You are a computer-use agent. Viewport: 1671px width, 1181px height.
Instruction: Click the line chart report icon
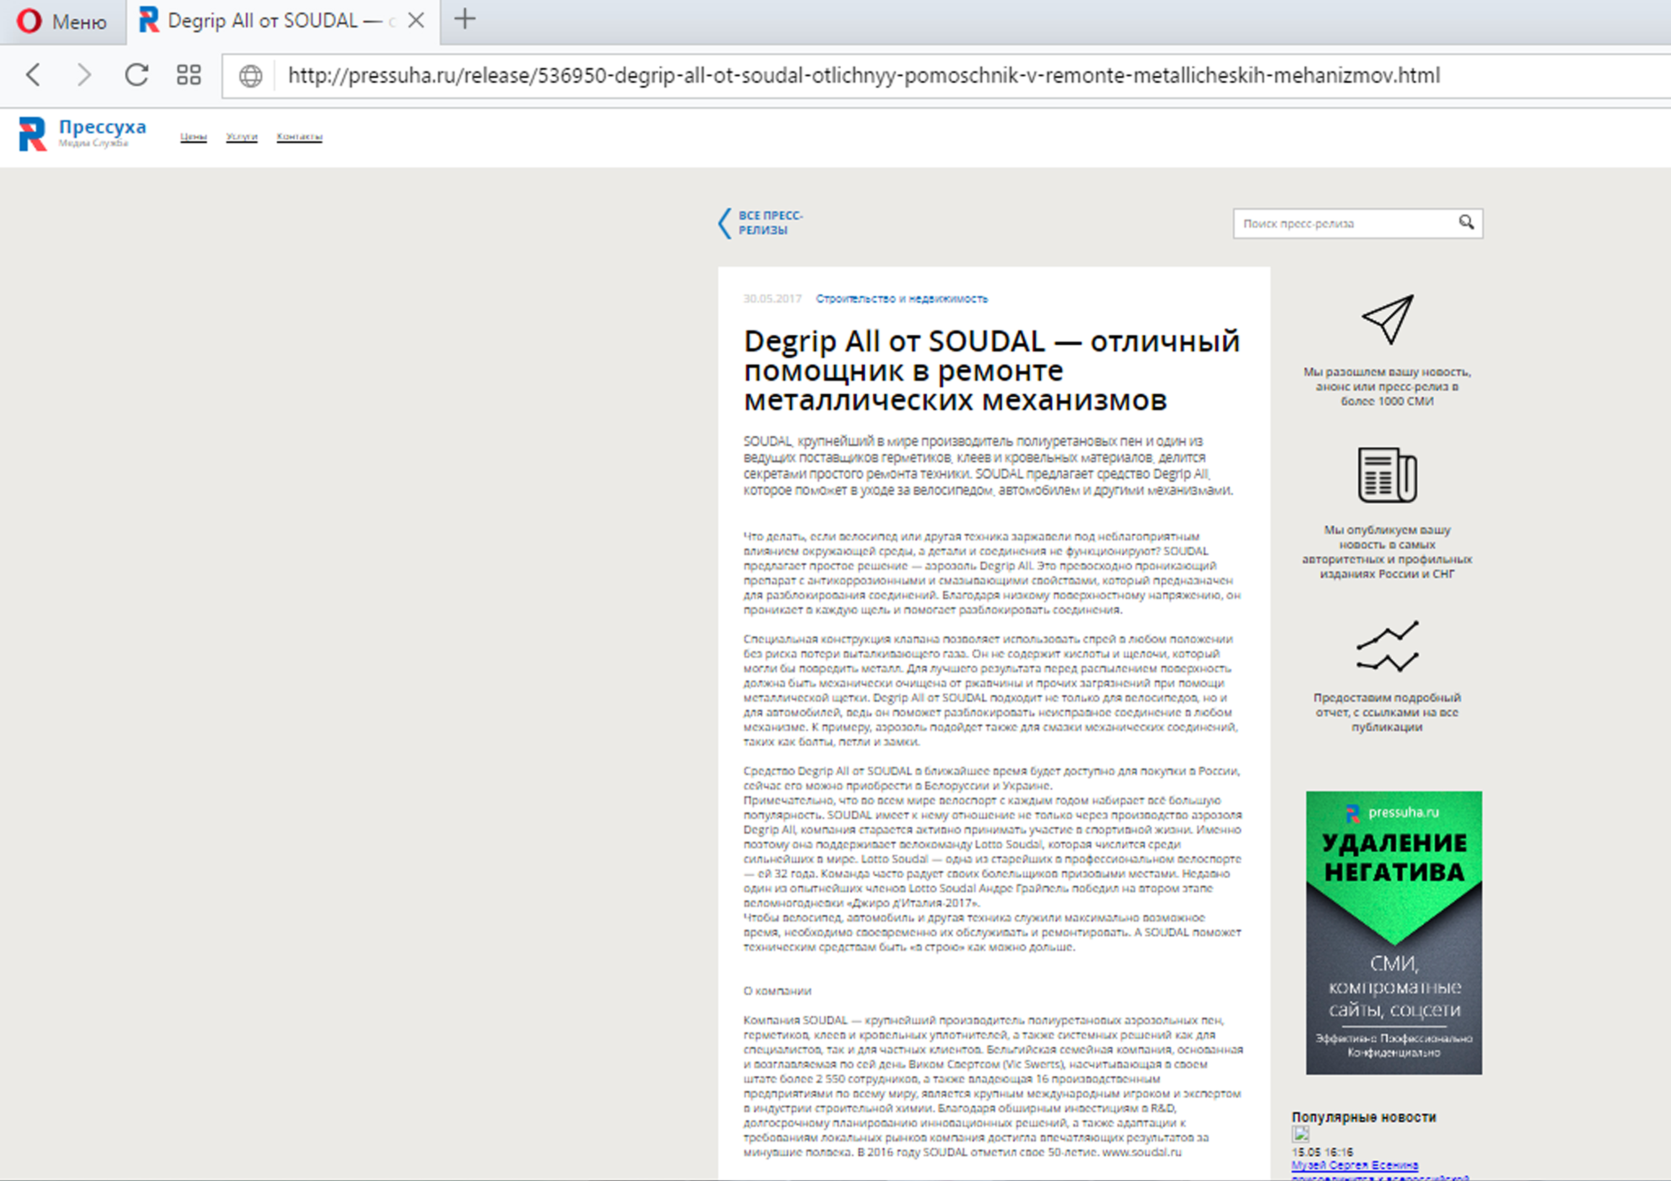pos(1387,646)
